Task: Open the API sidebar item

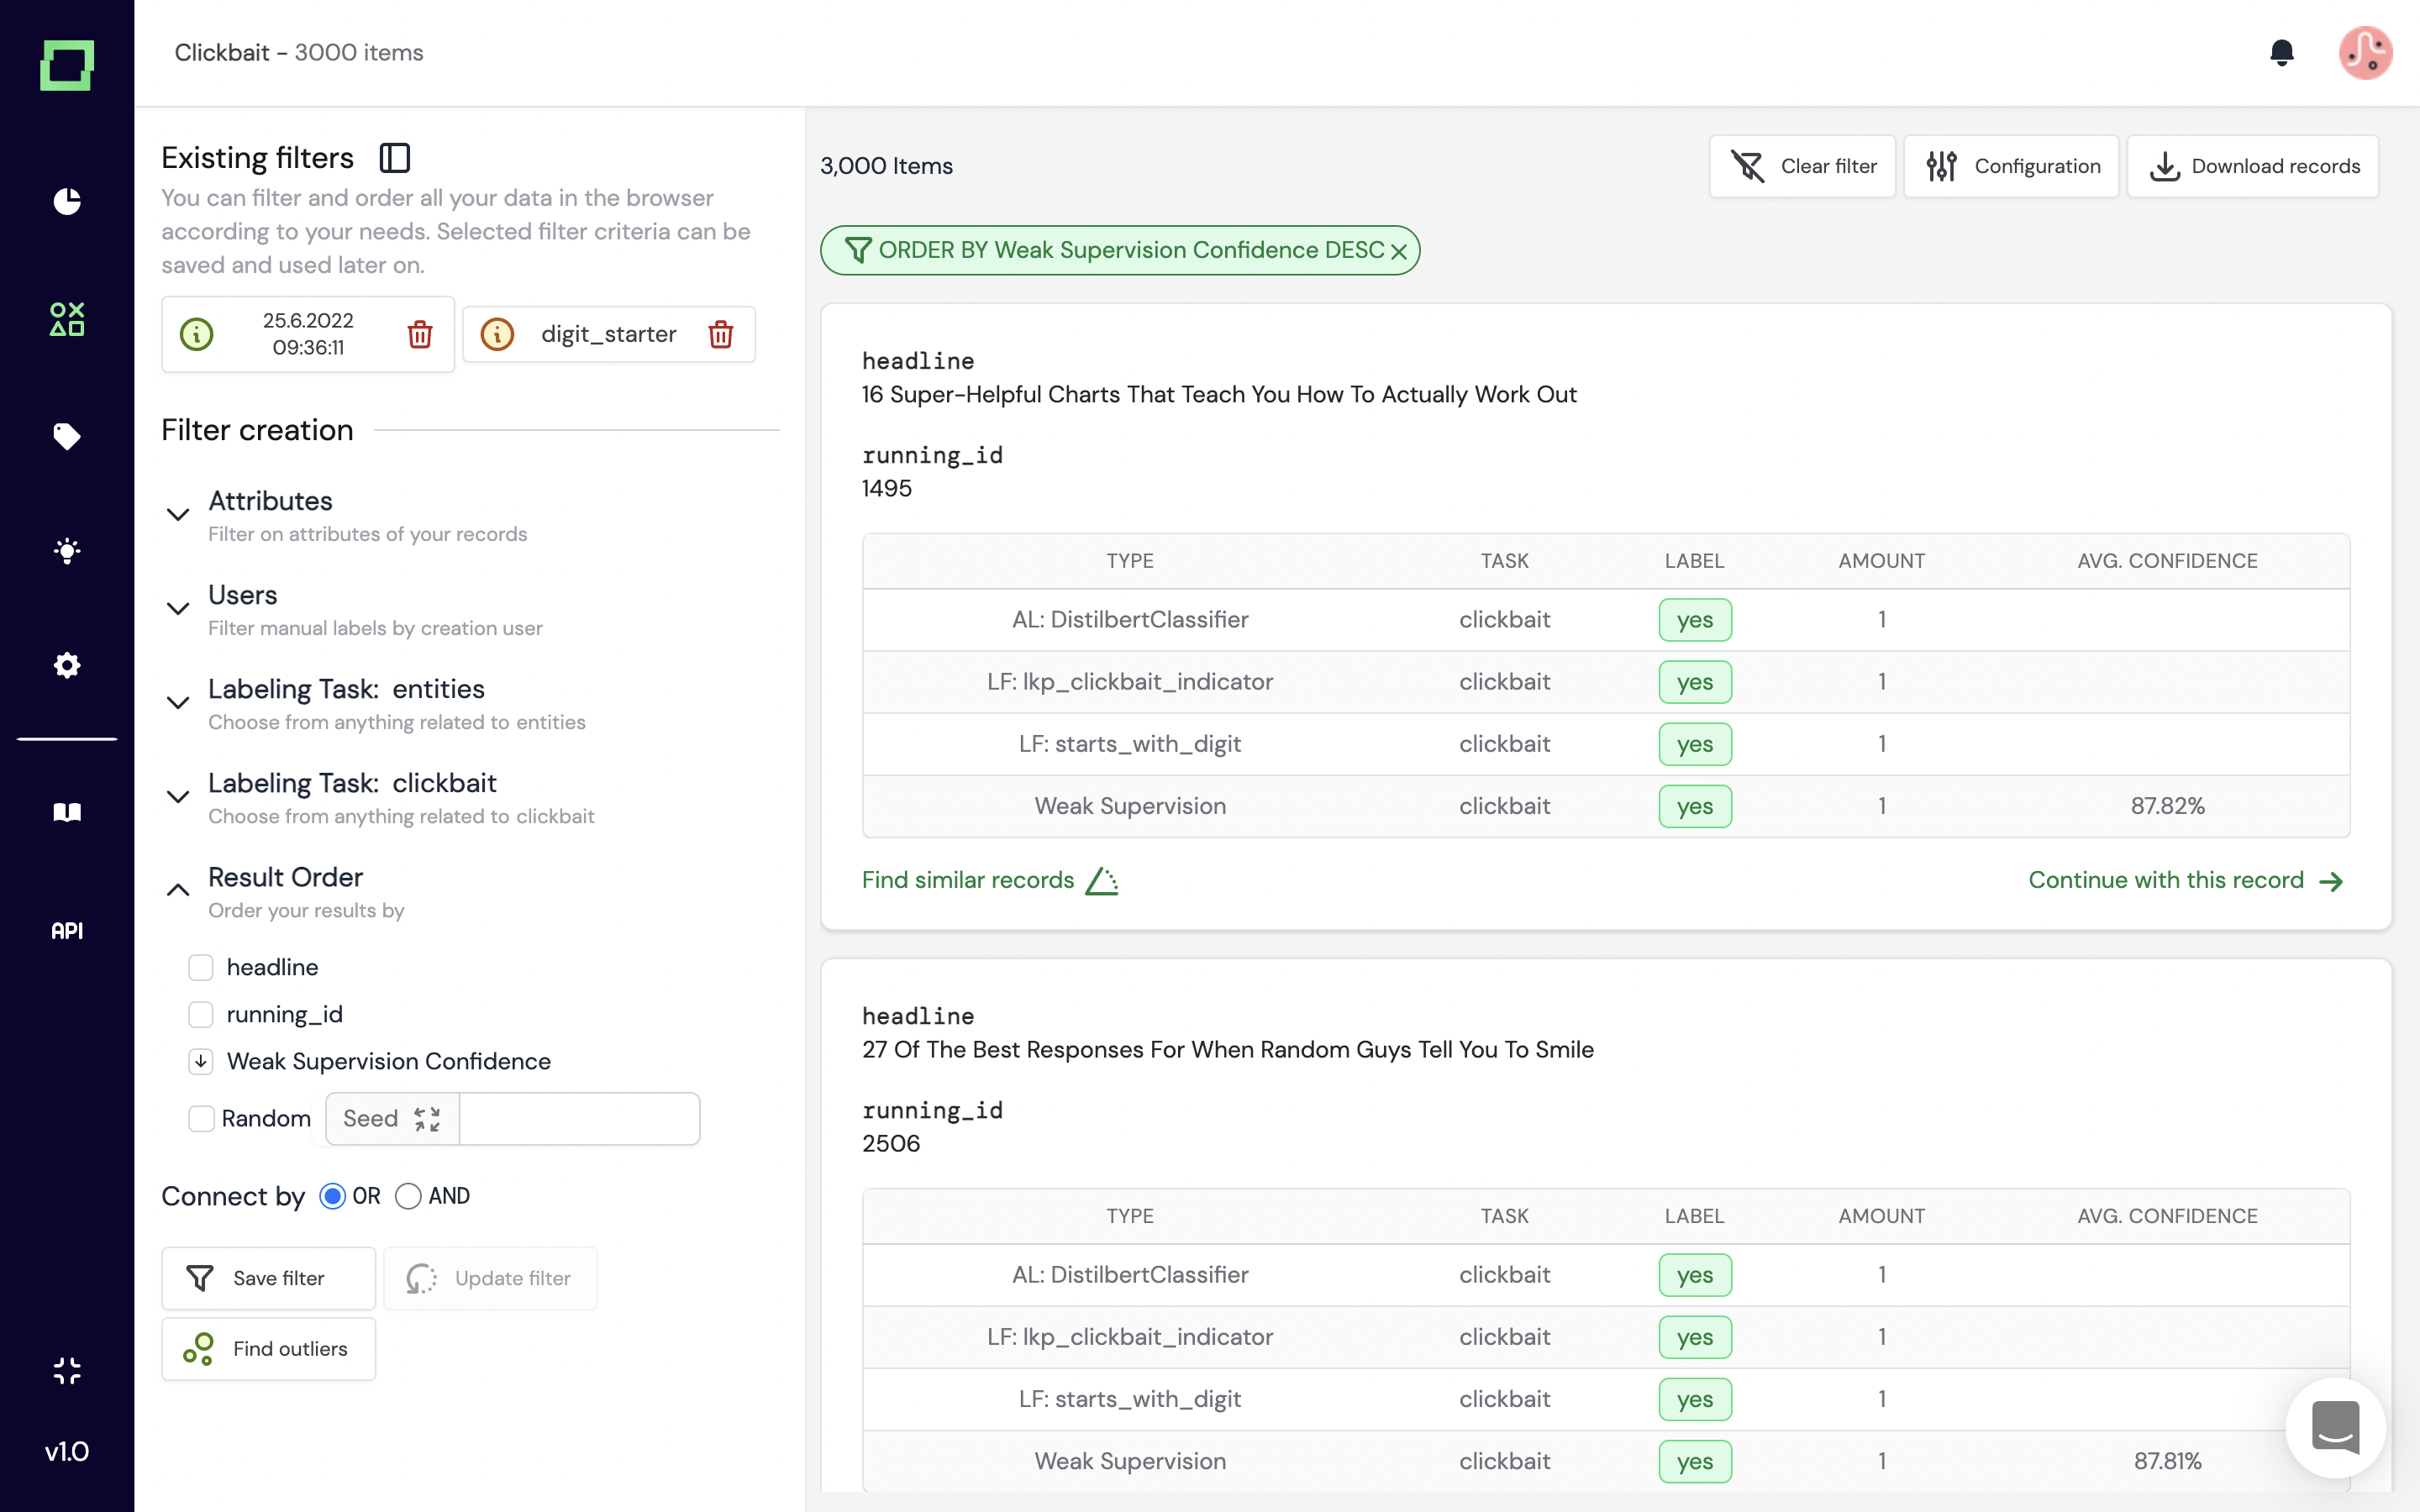Action: 67,931
